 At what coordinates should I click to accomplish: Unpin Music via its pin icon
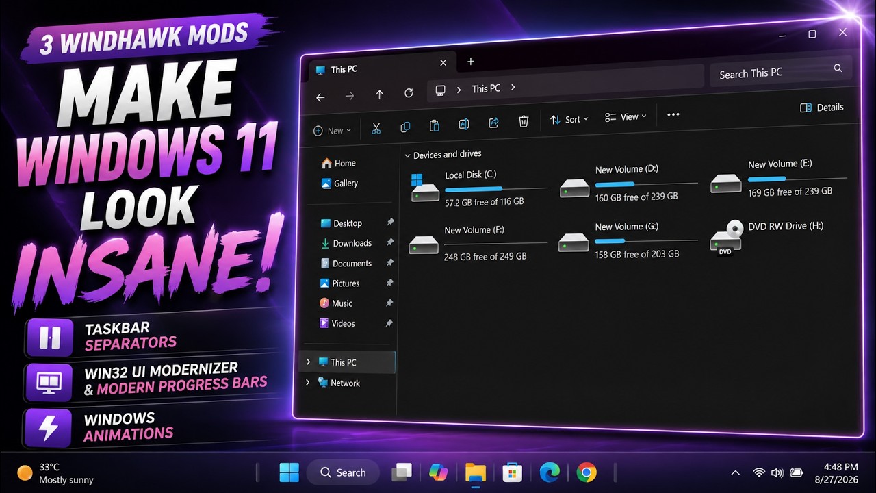389,303
